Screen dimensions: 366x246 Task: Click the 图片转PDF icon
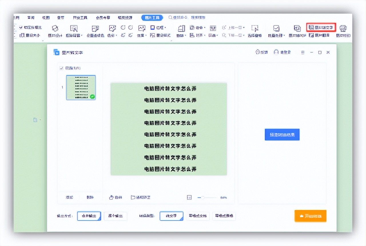(x=297, y=31)
